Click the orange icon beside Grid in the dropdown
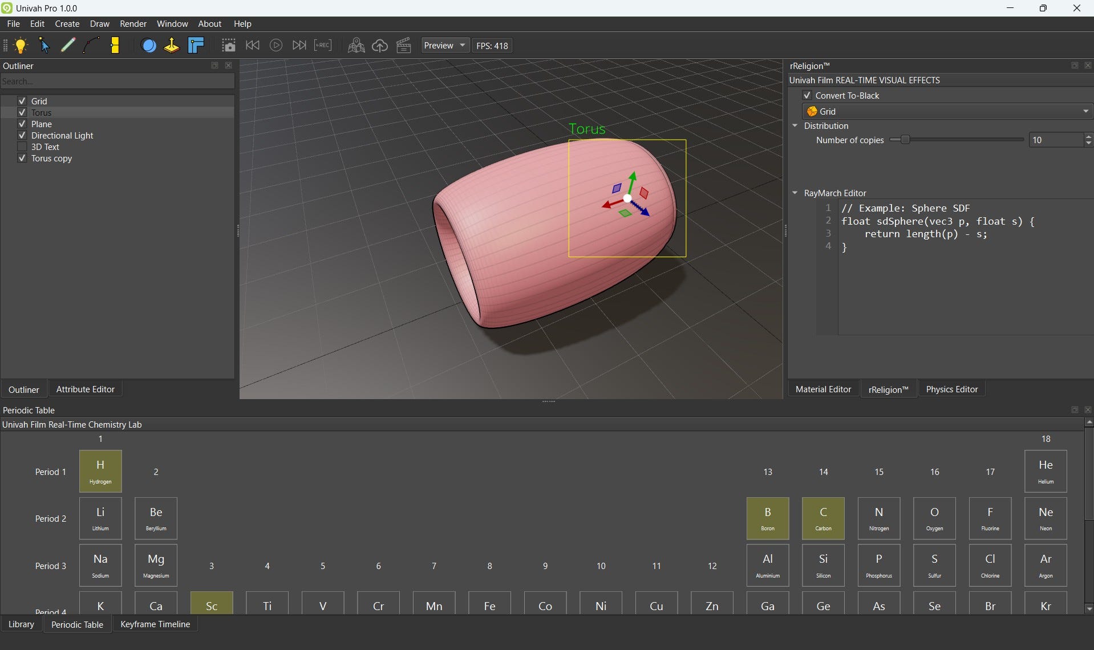1094x650 pixels. 812,111
